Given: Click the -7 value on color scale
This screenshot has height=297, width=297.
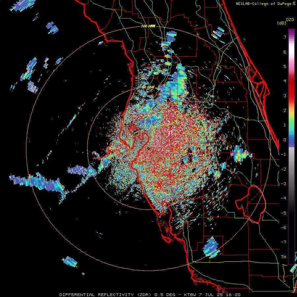Looking at the screenshot, I should coord(283,242).
